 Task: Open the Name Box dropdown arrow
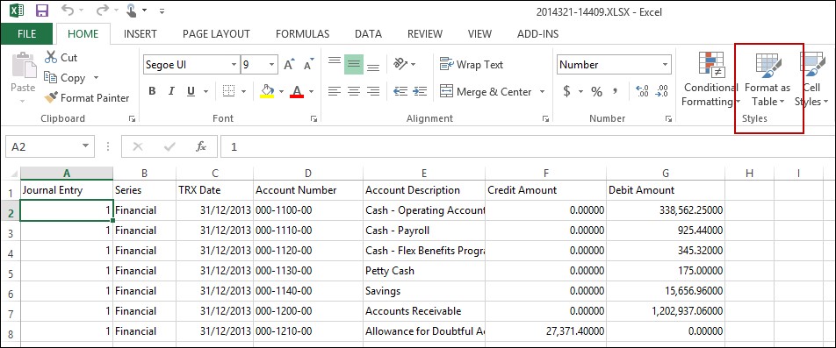(x=85, y=146)
